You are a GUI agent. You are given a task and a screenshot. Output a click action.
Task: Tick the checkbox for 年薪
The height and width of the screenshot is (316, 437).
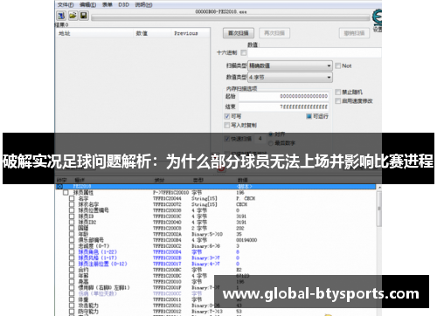coord(72,276)
